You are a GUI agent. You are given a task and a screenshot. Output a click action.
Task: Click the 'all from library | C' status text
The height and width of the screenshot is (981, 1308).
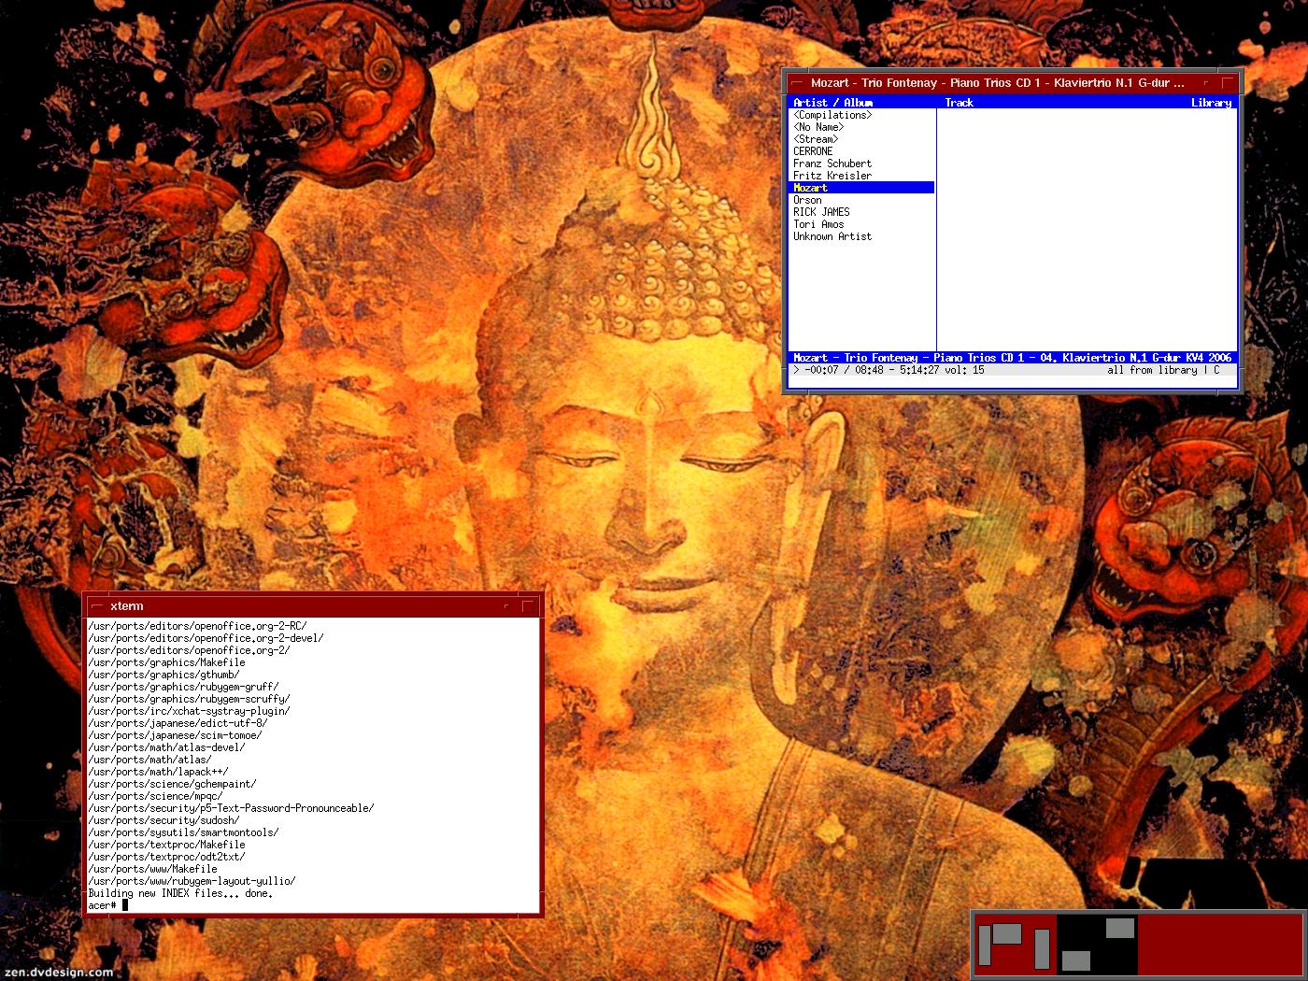(x=1163, y=370)
